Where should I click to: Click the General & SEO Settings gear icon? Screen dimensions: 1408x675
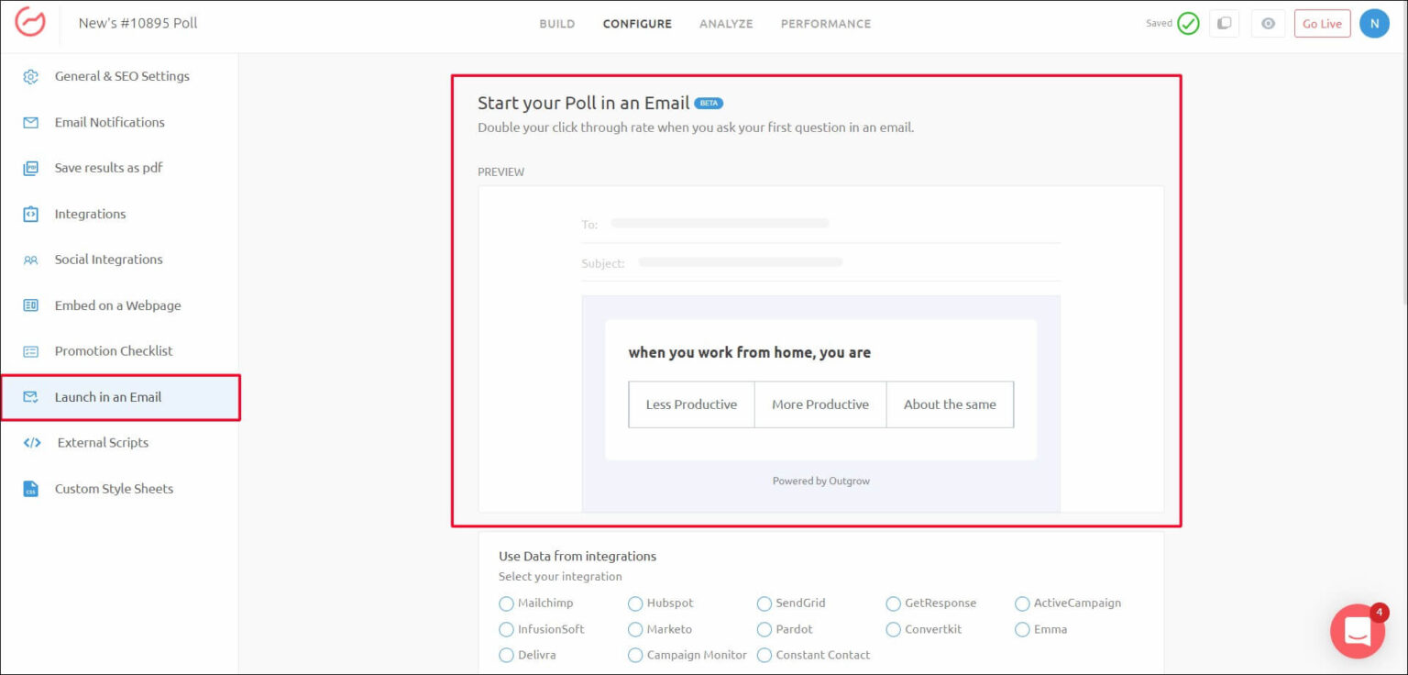tap(31, 77)
